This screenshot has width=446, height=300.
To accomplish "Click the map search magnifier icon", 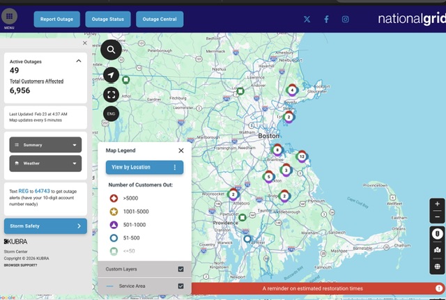I will tap(111, 49).
